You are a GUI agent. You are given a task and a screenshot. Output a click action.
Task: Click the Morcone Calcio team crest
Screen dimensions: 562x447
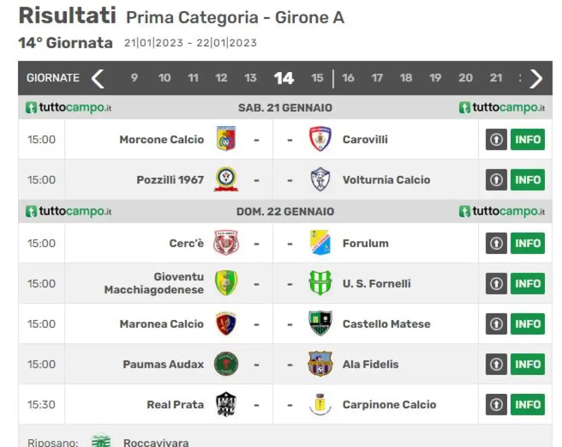226,139
